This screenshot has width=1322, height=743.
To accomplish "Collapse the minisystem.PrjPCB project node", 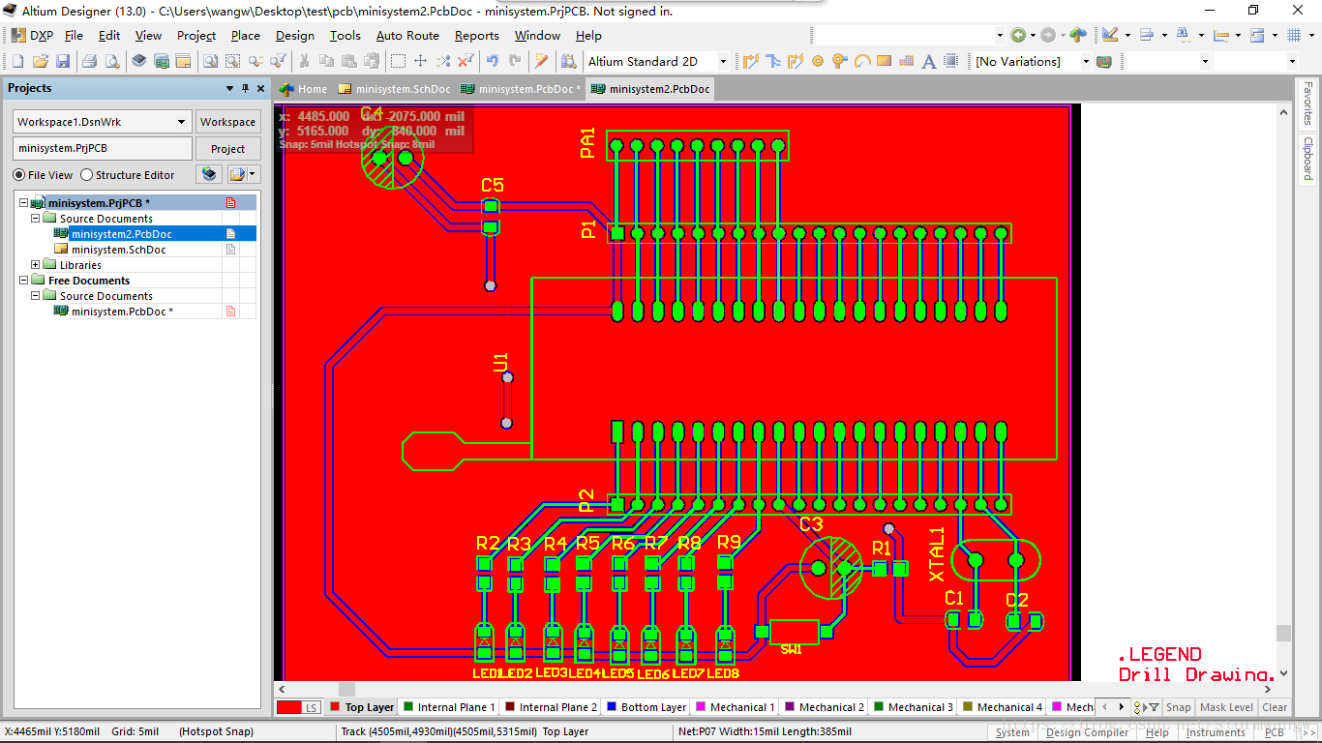I will (x=24, y=203).
